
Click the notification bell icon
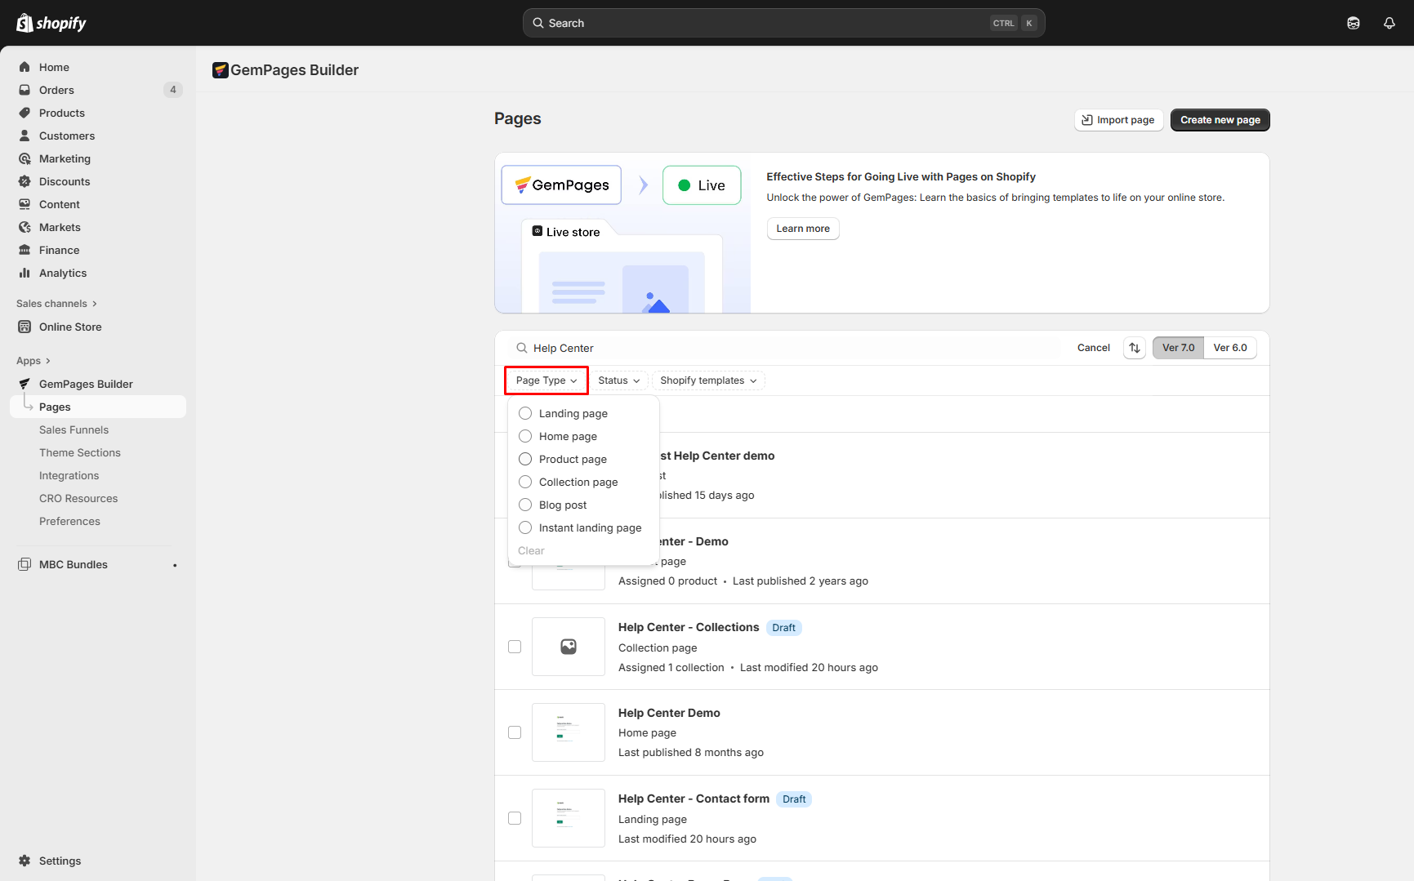tap(1389, 23)
